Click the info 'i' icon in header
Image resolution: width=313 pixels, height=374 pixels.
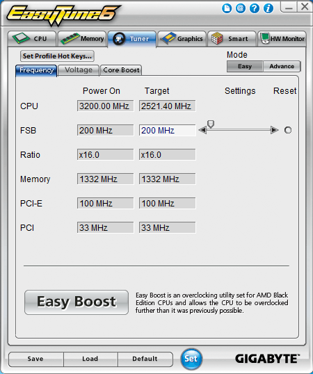point(268,8)
